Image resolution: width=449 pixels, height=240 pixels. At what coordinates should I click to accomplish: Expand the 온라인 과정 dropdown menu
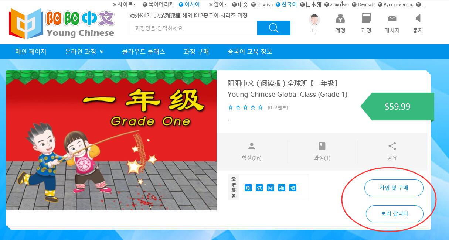(84, 52)
